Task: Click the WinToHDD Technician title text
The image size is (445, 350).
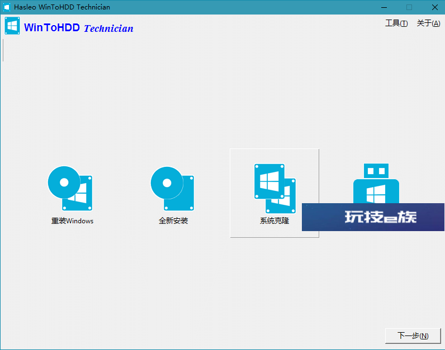Action: [79, 28]
